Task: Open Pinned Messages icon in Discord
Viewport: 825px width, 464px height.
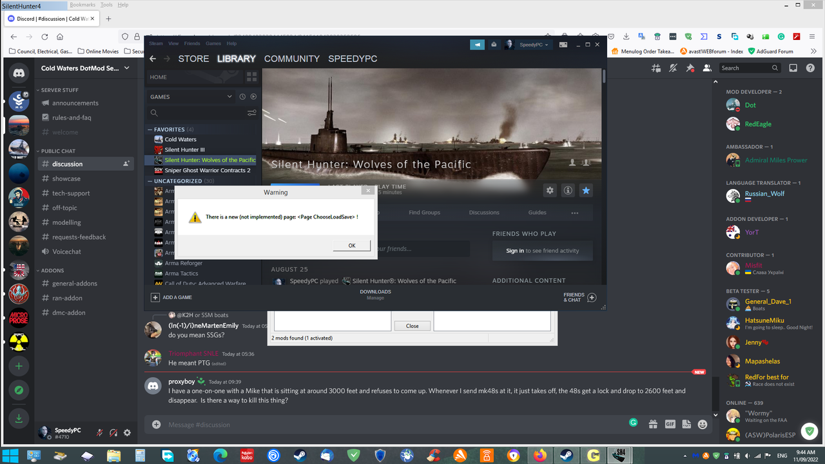Action: pyautogui.click(x=690, y=68)
